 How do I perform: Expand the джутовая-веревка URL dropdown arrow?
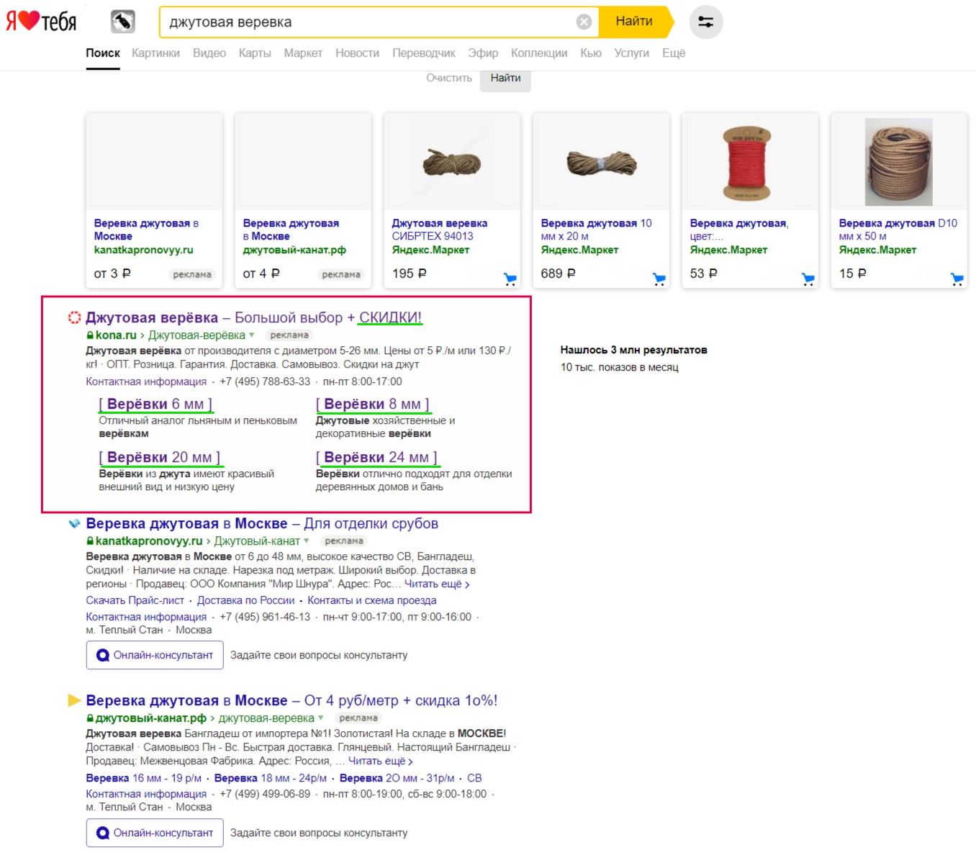(x=321, y=718)
